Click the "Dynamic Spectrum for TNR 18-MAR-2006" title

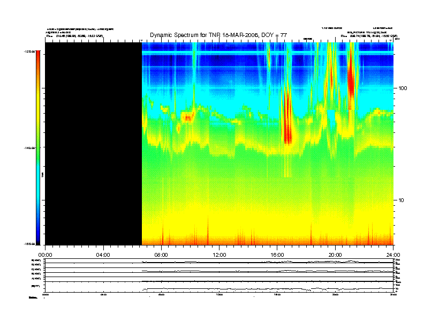(218, 35)
